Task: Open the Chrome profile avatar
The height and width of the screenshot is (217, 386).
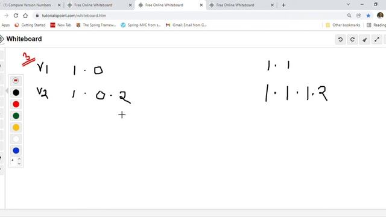Action: coord(380,16)
